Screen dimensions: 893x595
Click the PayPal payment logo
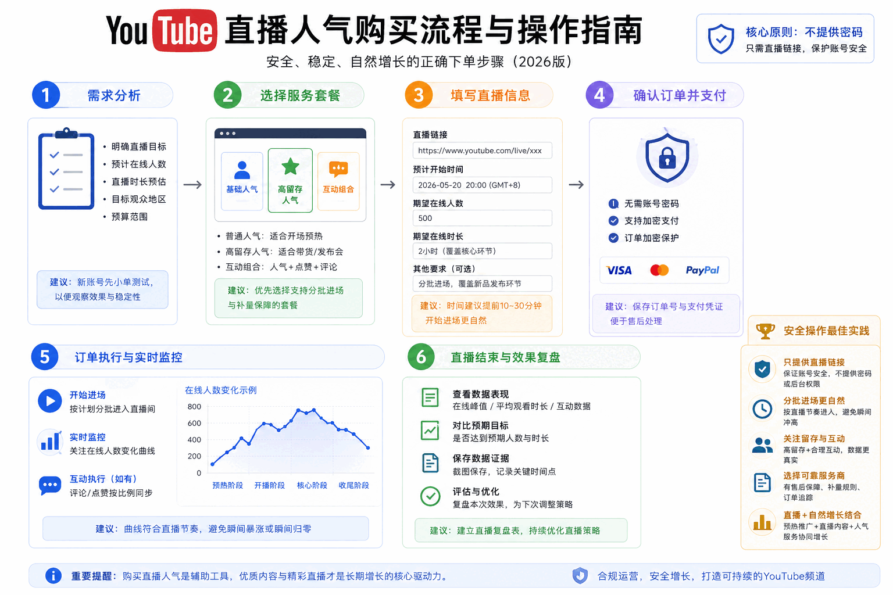[702, 270]
